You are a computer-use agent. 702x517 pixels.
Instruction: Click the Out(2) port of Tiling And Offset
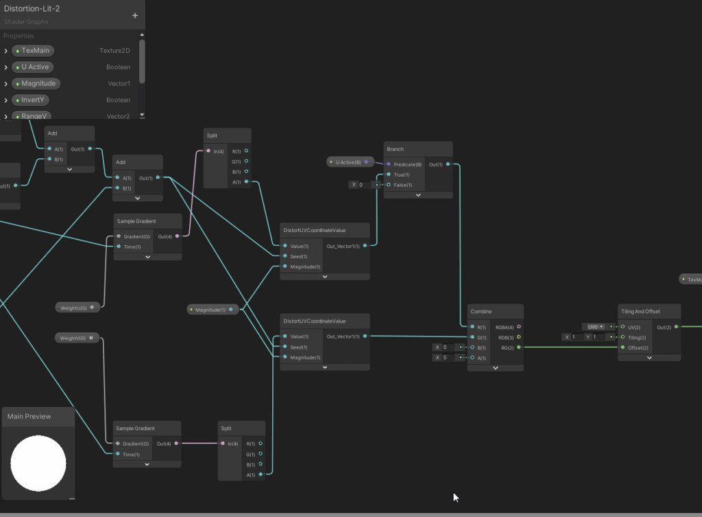click(x=676, y=327)
